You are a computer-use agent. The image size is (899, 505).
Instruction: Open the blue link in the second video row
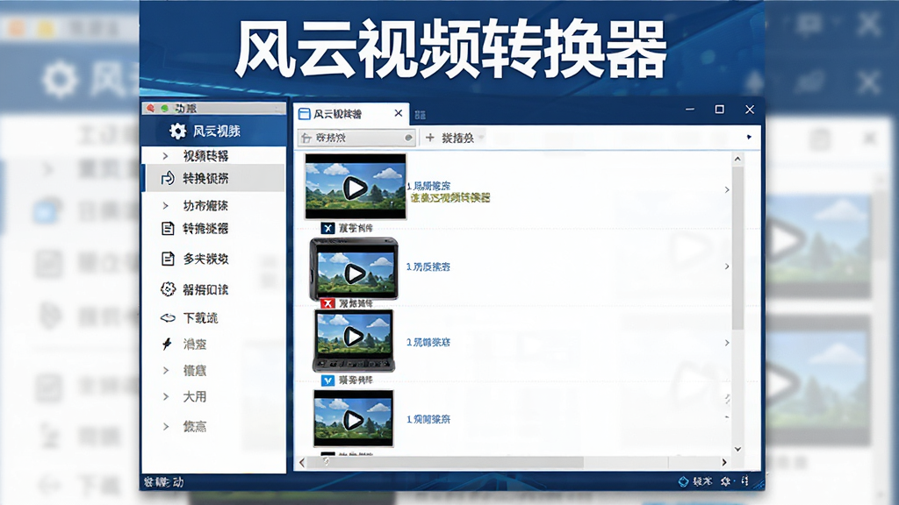pyautogui.click(x=428, y=267)
